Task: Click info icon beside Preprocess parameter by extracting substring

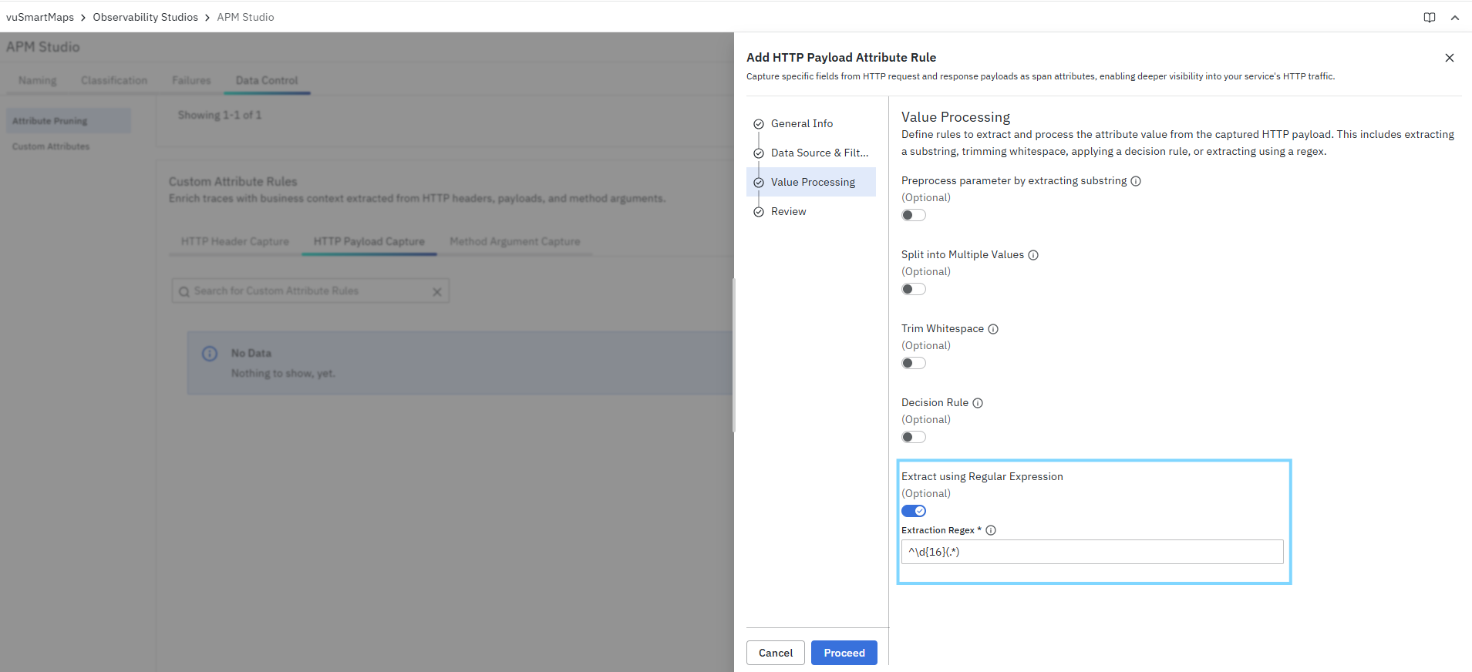Action: 1136,181
